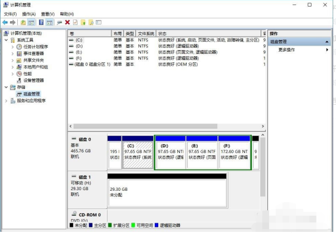Image resolution: width=336 pixels, height=233 pixels.
Task: Click the File System (文件系统) column header
Action: (145, 33)
